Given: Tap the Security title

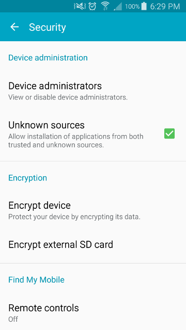Looking at the screenshot, I should [48, 27].
